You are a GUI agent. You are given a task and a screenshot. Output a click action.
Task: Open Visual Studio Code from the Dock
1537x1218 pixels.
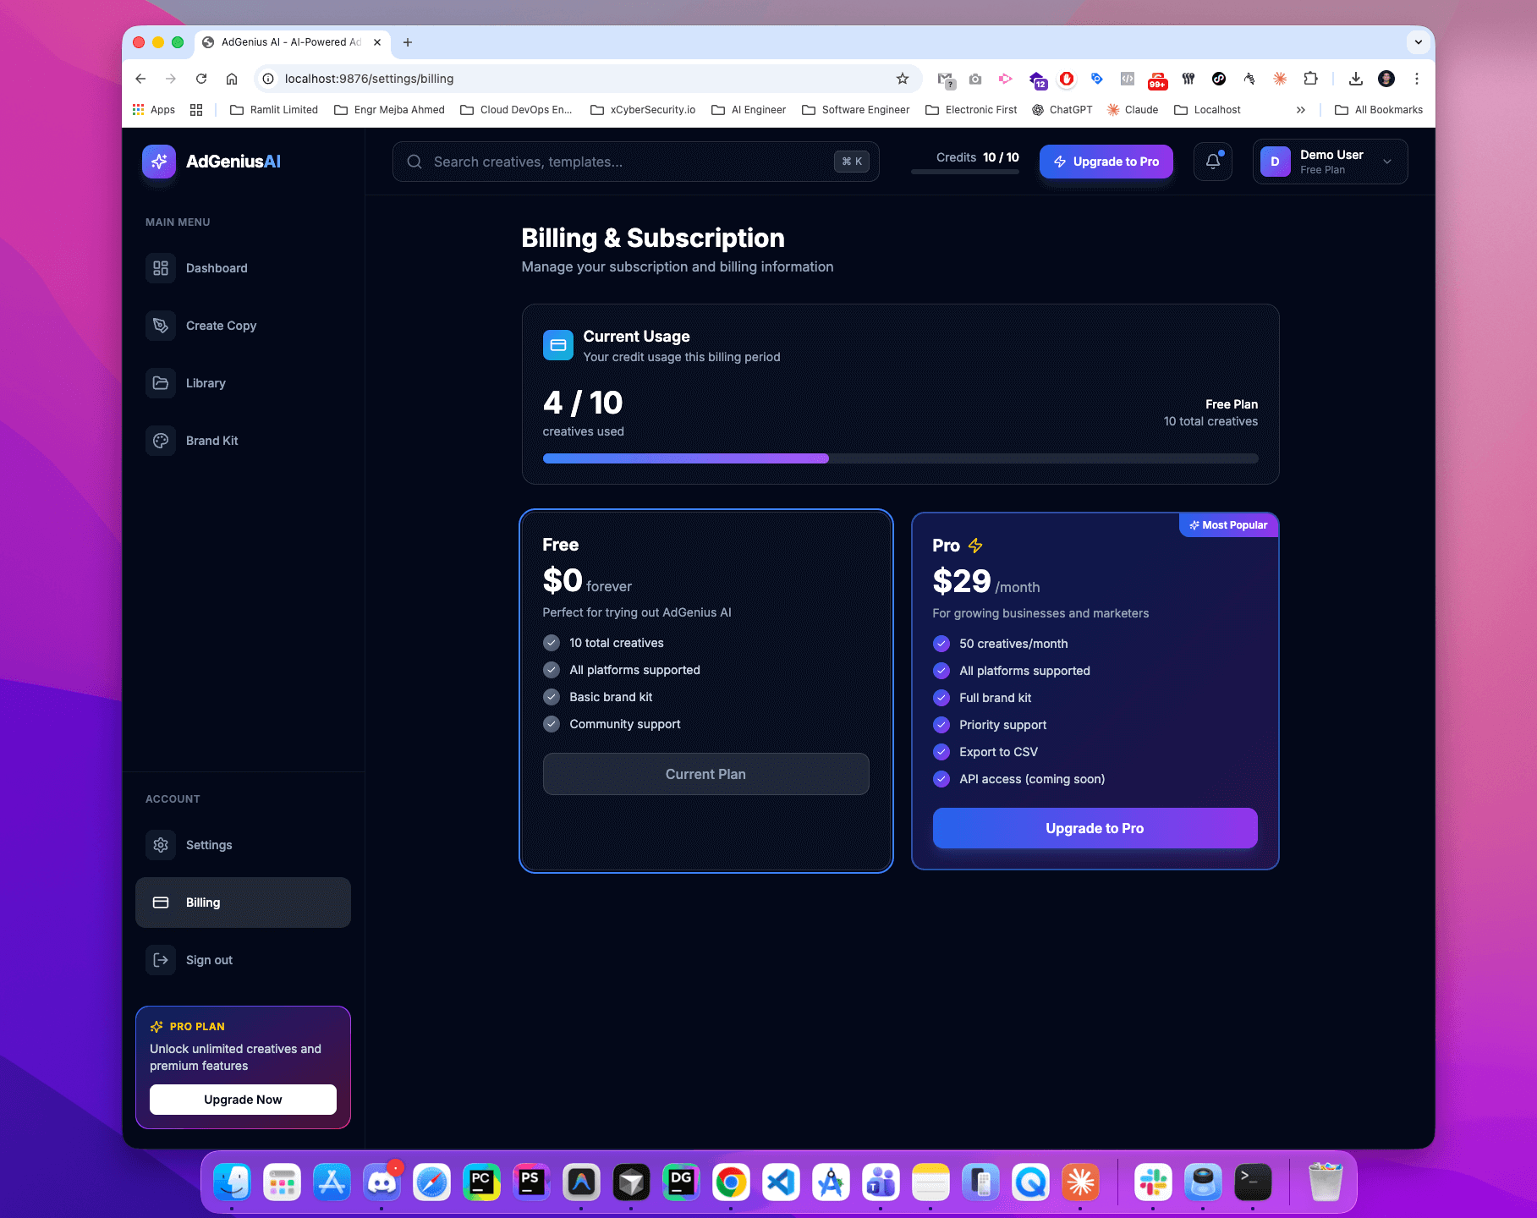click(x=781, y=1182)
